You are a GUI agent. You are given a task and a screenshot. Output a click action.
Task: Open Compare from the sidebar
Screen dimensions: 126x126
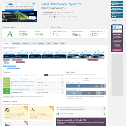coord(117,5)
